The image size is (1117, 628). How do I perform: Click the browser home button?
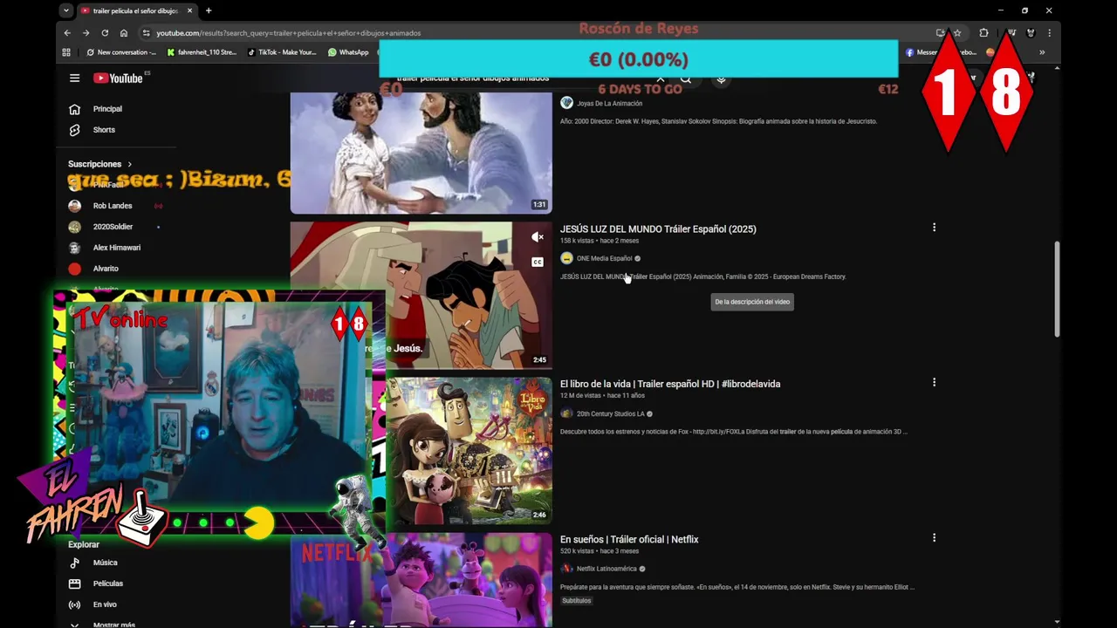click(124, 33)
